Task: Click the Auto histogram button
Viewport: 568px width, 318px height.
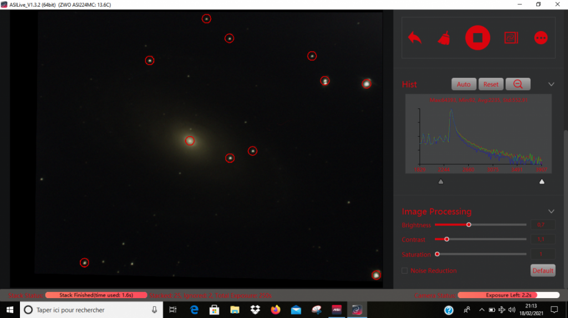Action: pyautogui.click(x=464, y=84)
